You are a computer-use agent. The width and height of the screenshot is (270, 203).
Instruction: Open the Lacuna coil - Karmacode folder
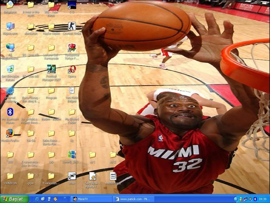click(x=51, y=48)
